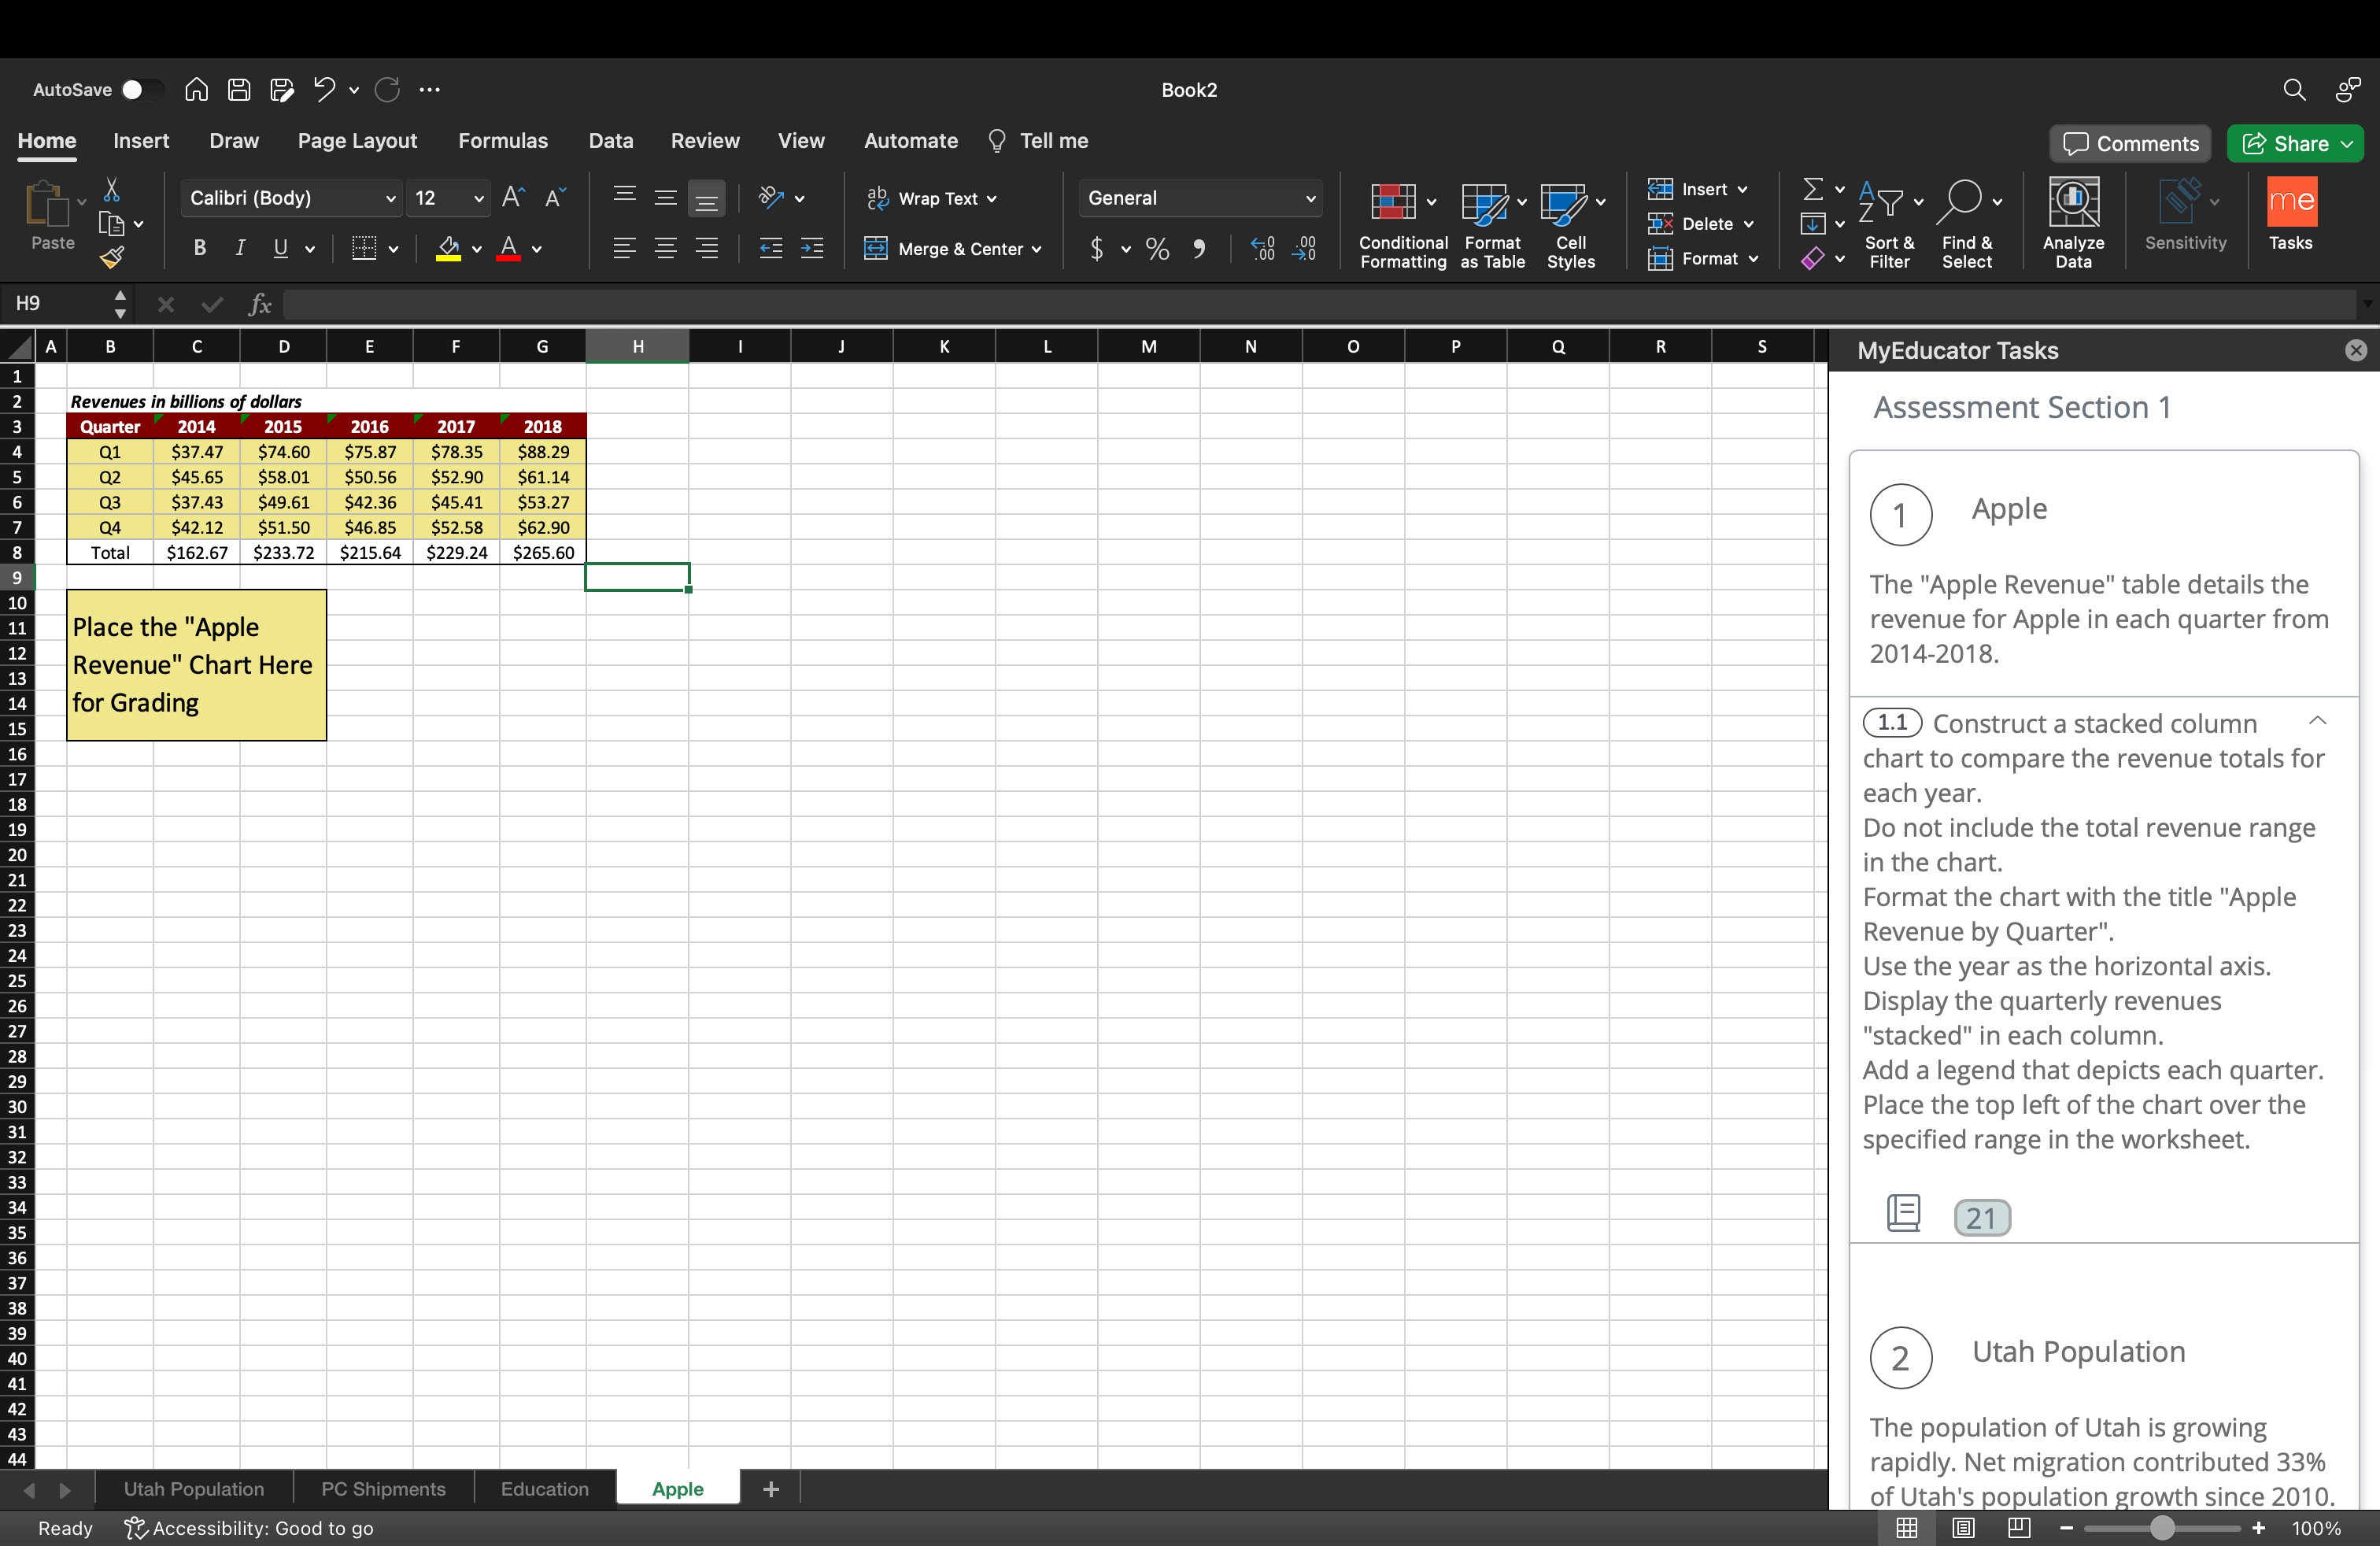Click the Undo arrow icon
Screen dimensions: 2380x1546
(x=323, y=90)
